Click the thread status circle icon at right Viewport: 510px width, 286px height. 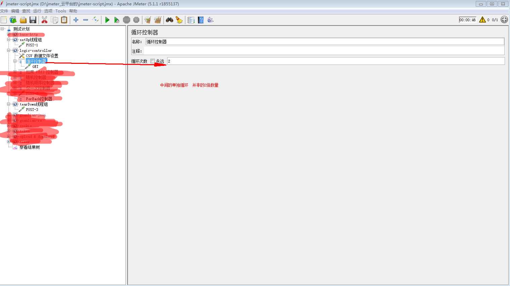pyautogui.click(x=504, y=20)
